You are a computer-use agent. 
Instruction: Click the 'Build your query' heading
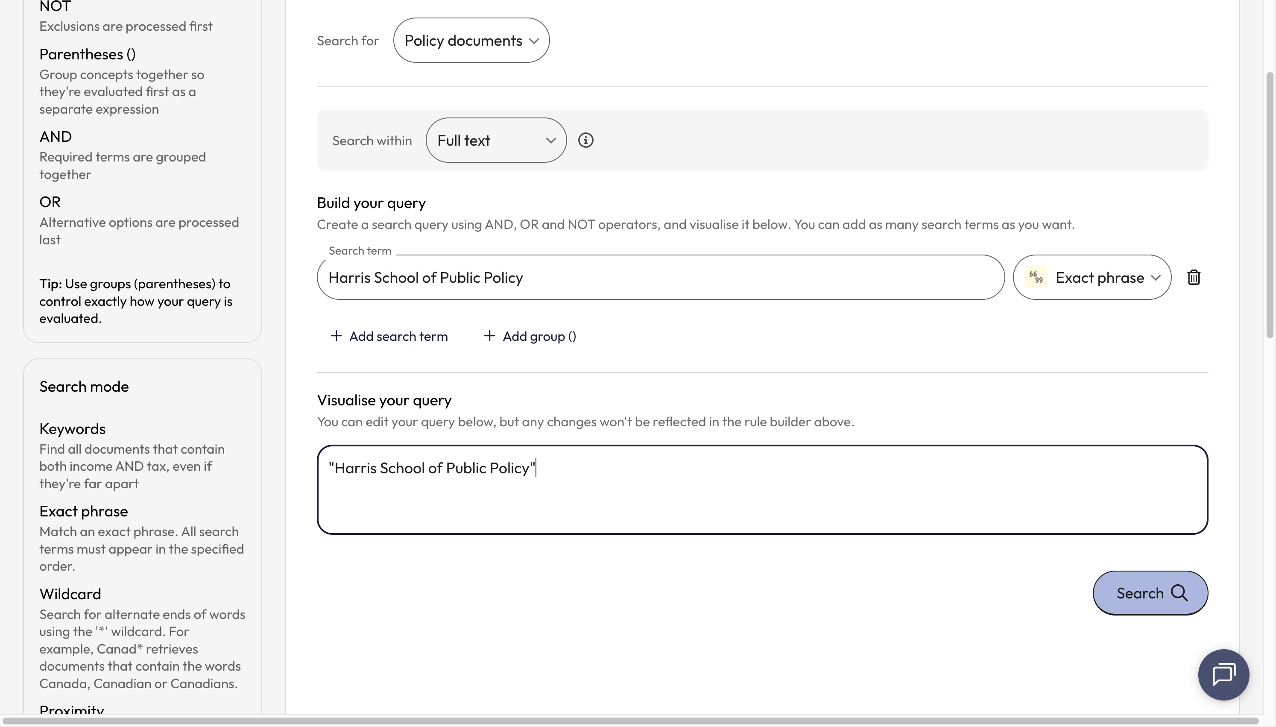coord(371,203)
